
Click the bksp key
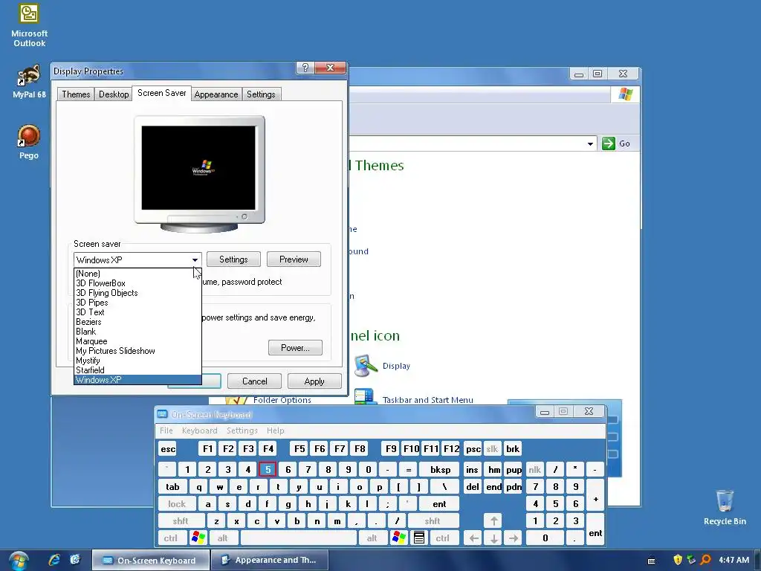pos(440,470)
